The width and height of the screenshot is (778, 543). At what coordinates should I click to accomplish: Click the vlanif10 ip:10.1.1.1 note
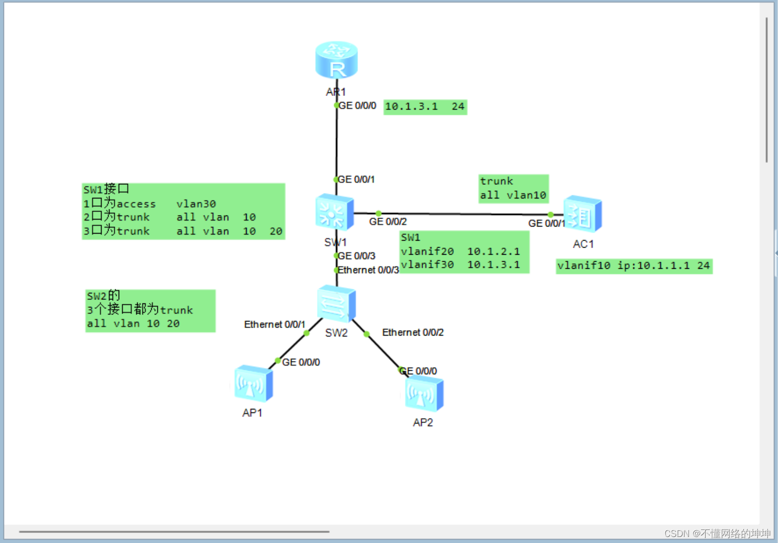tap(634, 266)
